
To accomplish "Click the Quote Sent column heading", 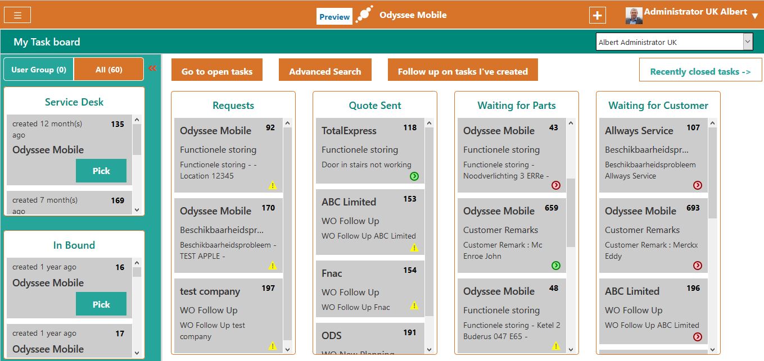I will click(x=375, y=106).
